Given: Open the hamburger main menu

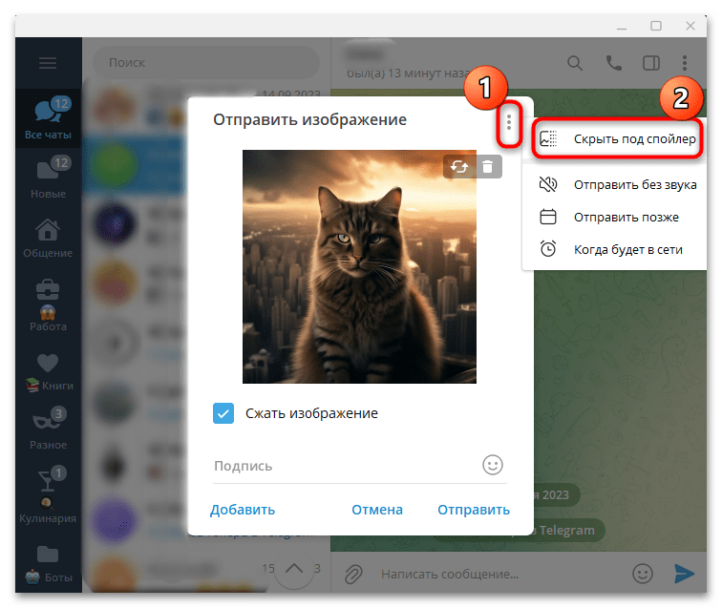Looking at the screenshot, I should [x=48, y=63].
